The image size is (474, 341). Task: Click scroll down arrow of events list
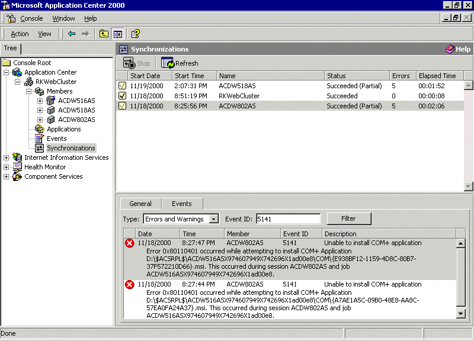pyautogui.click(x=460, y=314)
